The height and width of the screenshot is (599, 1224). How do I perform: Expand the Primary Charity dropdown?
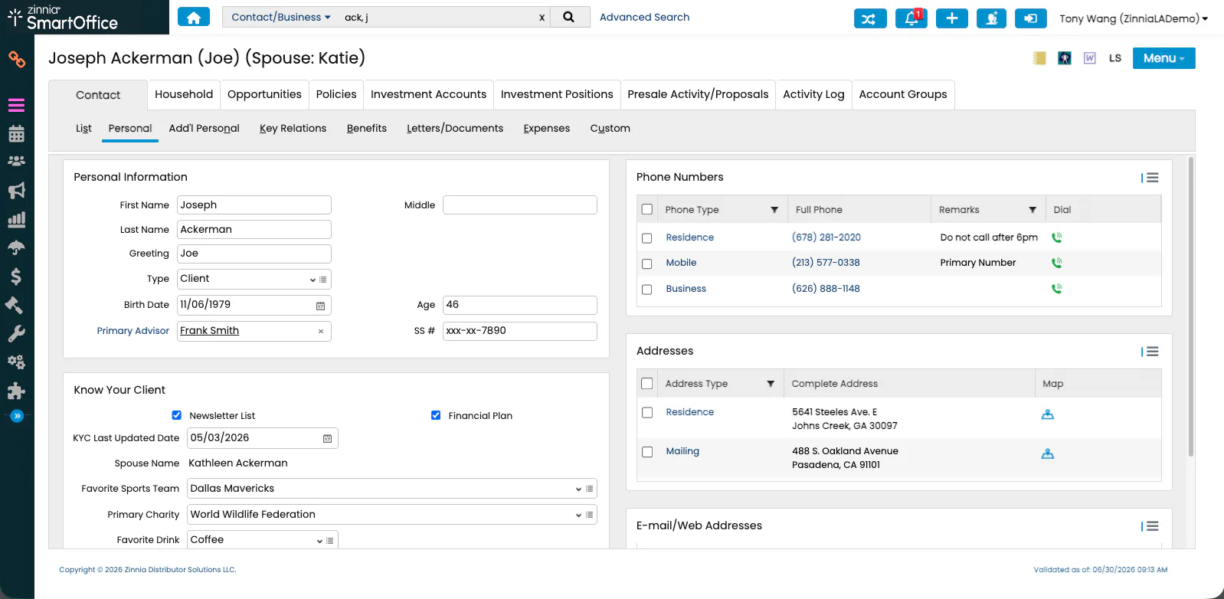click(578, 515)
